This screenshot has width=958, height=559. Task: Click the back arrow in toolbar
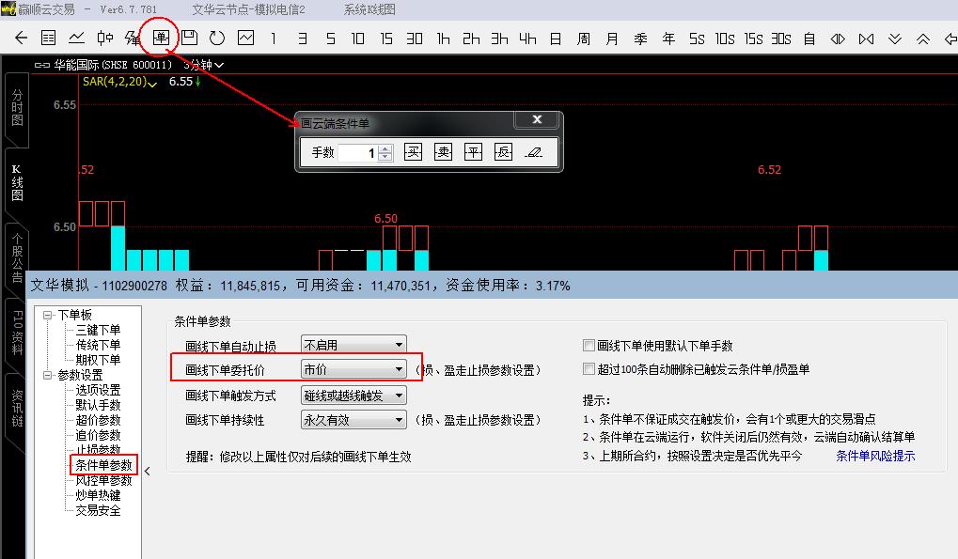[22, 39]
